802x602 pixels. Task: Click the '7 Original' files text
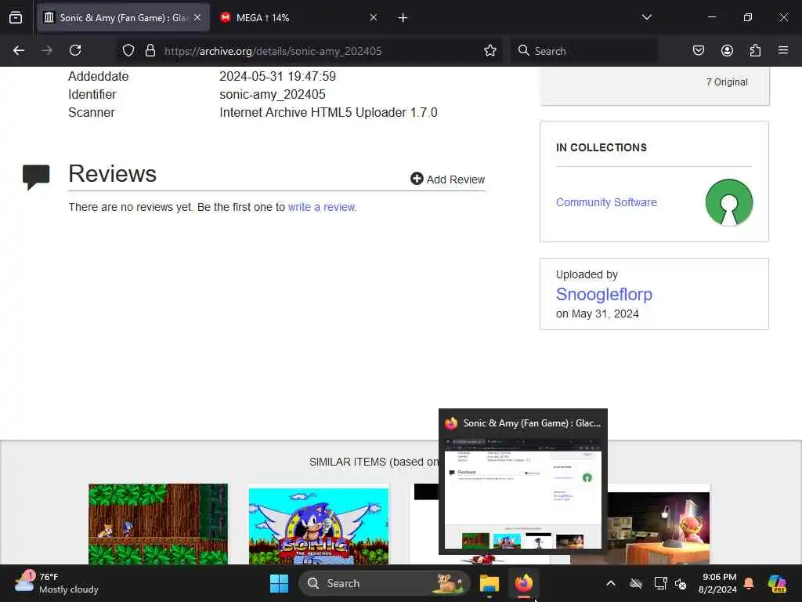pos(727,82)
